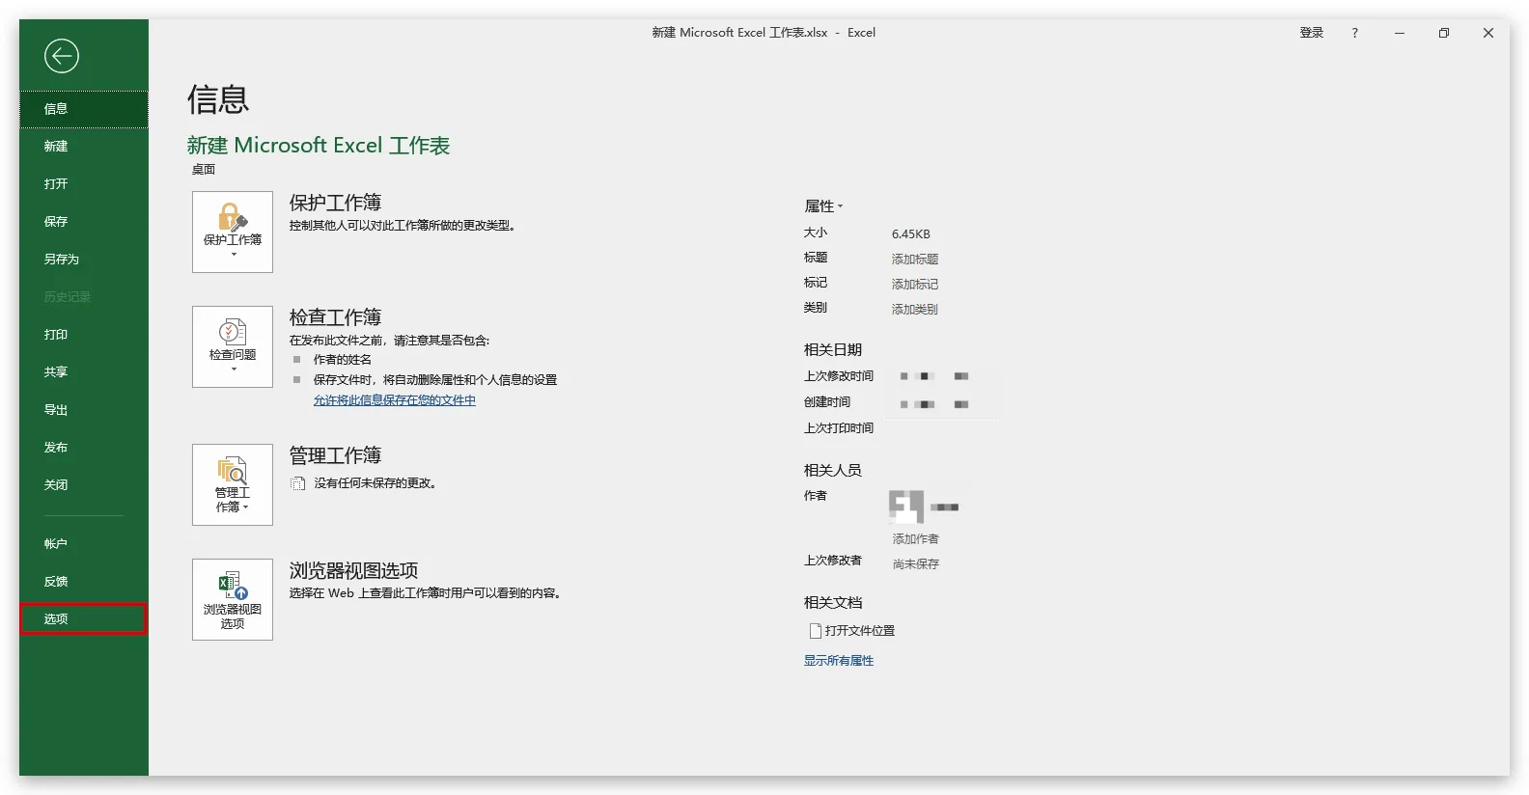
Task: Click the 打开文件位置 file icon
Action: pos(816,631)
